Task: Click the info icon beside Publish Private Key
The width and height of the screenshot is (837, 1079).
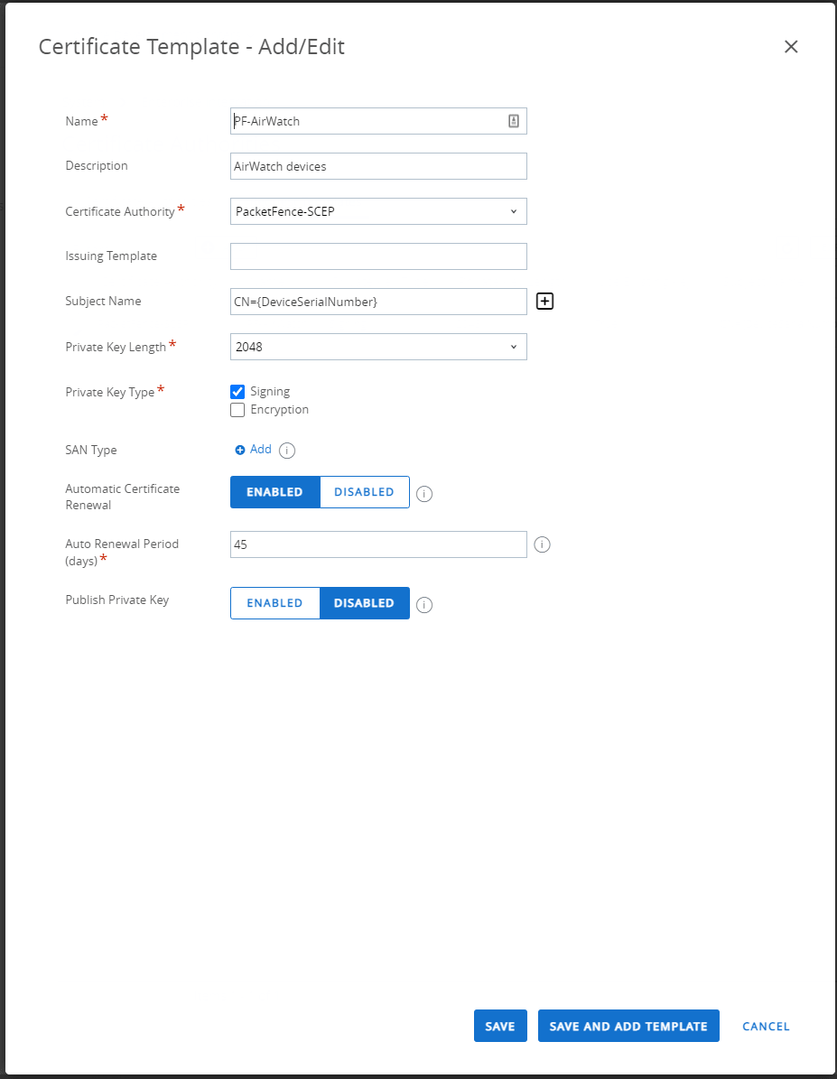Action: click(423, 604)
